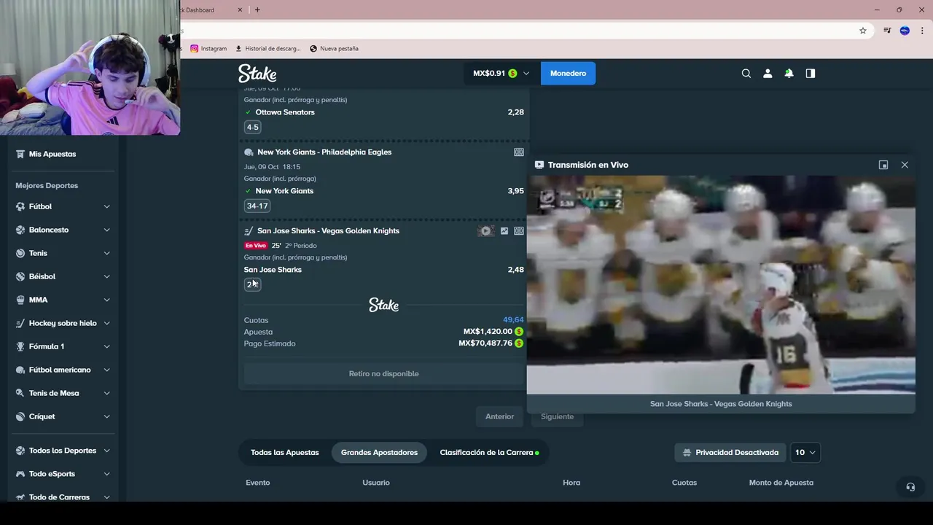Click the Tenis sport icon

click(x=20, y=253)
